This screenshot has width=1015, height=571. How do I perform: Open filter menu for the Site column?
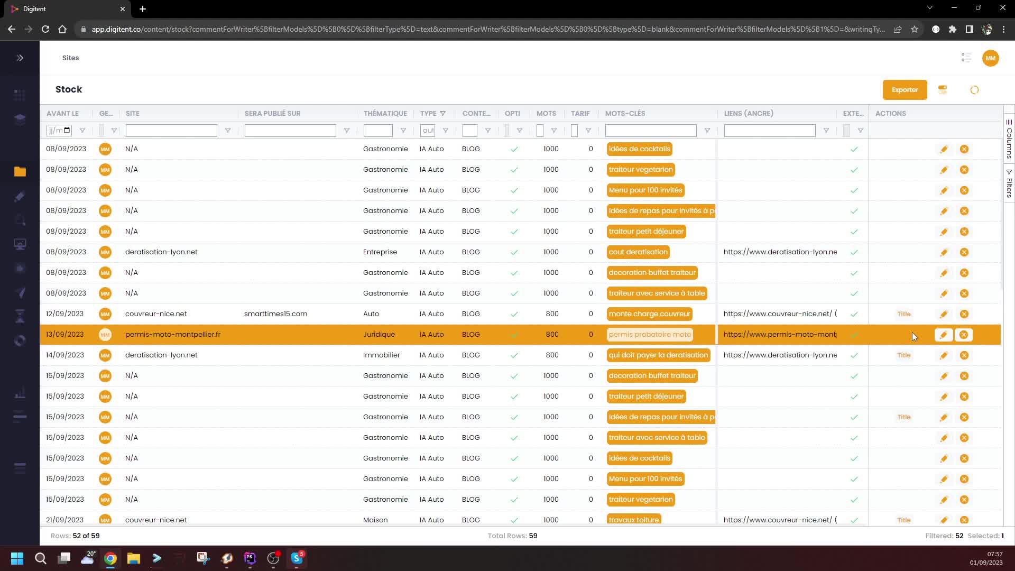click(227, 131)
